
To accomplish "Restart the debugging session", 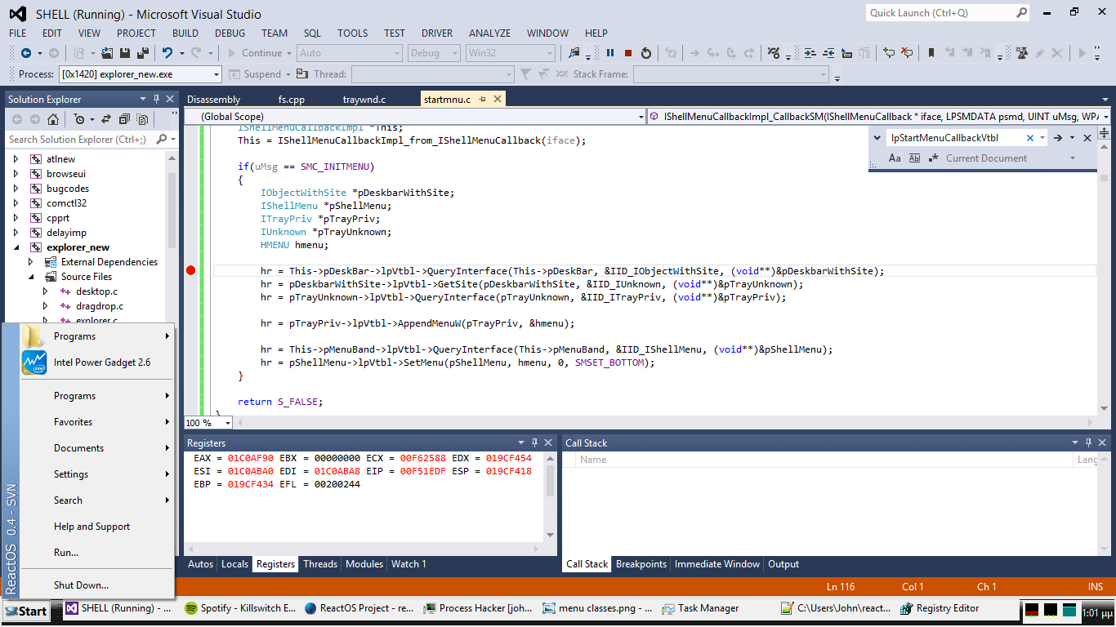I will tap(646, 53).
